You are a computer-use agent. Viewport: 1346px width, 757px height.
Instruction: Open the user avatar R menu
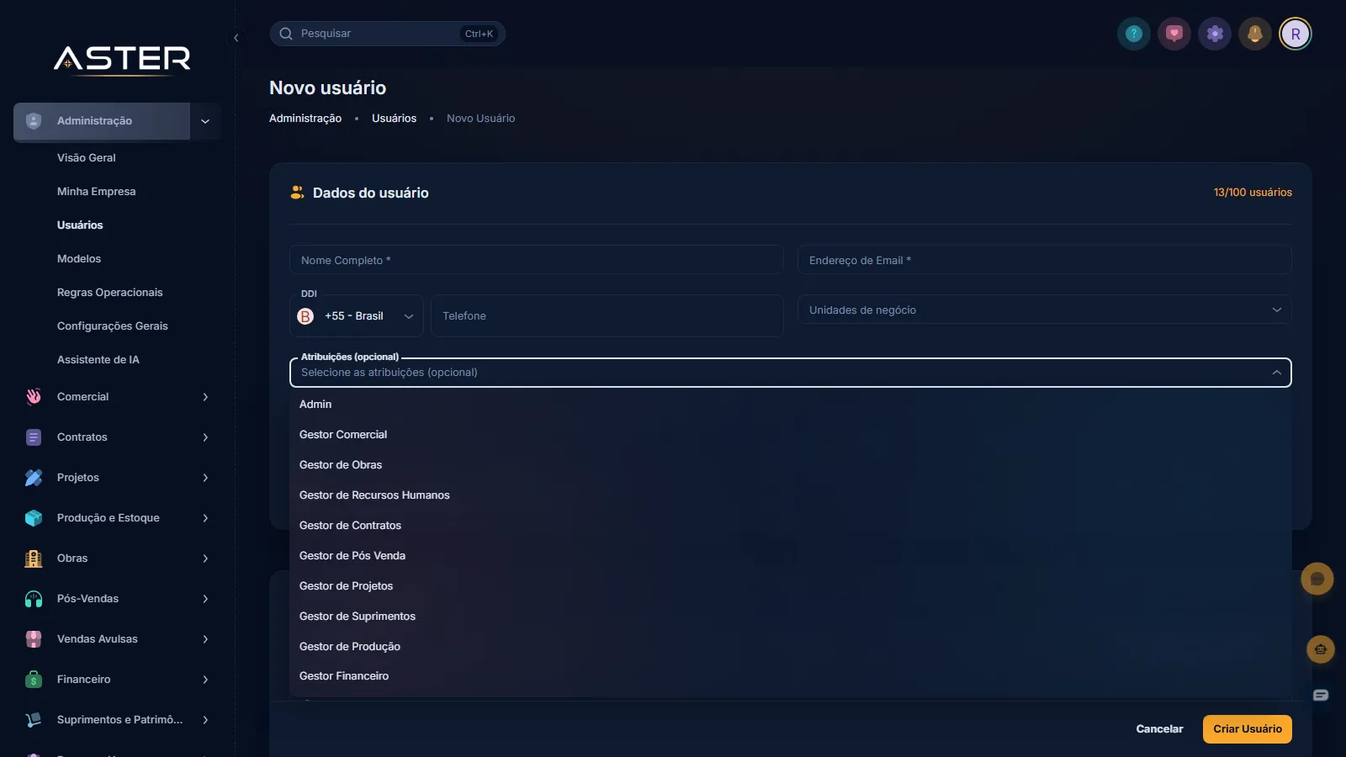[x=1296, y=34]
